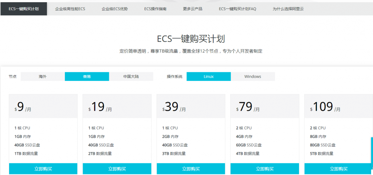Buy the $39 per month plan
This screenshot has width=373, height=175.
click(191, 169)
